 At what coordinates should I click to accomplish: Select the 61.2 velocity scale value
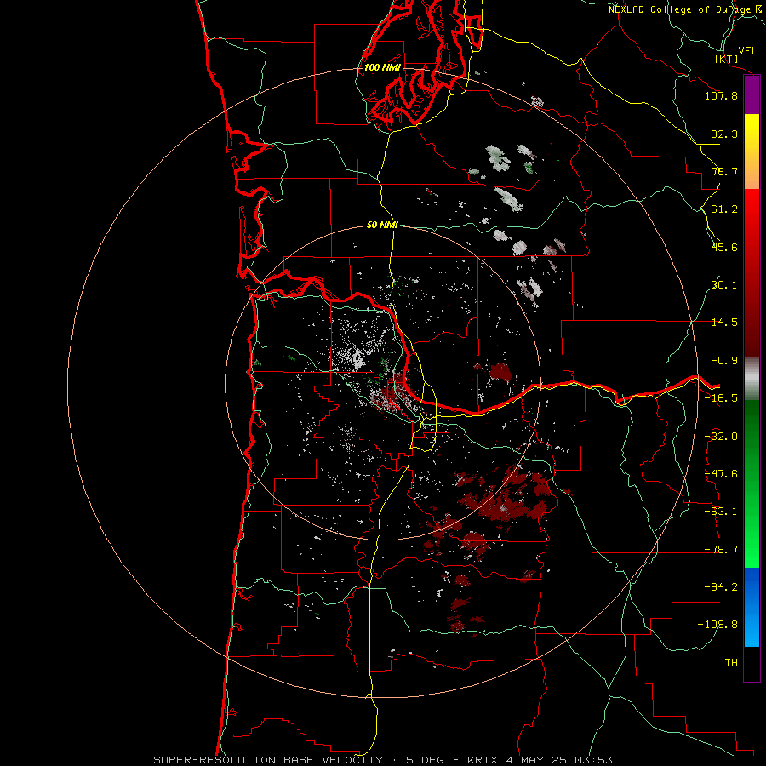tap(724, 209)
